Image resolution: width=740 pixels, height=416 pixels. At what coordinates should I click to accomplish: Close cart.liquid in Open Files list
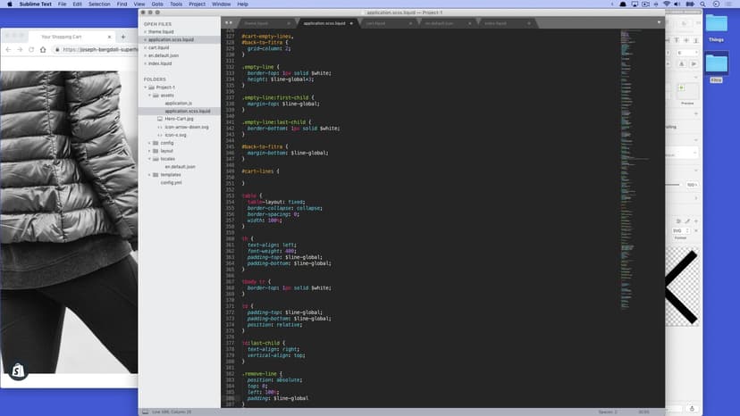145,47
